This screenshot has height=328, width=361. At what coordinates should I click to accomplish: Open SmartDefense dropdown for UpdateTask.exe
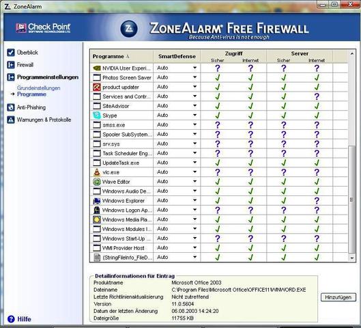194,163
